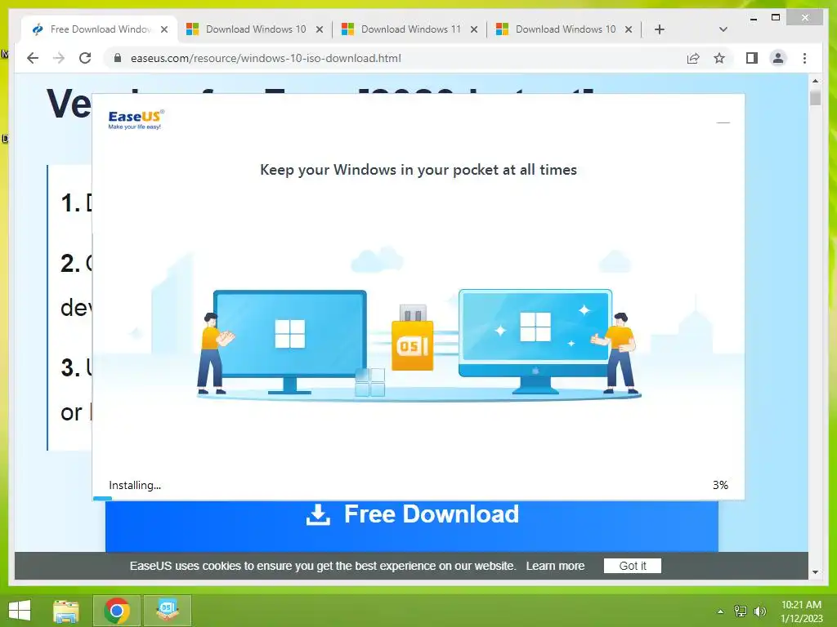Go back to previous page in Chrome
837x627 pixels.
pyautogui.click(x=33, y=58)
